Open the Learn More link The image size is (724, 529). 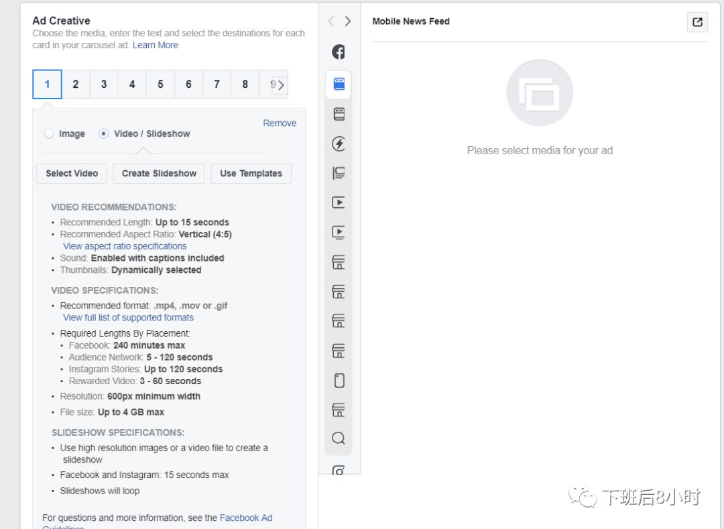tap(155, 45)
